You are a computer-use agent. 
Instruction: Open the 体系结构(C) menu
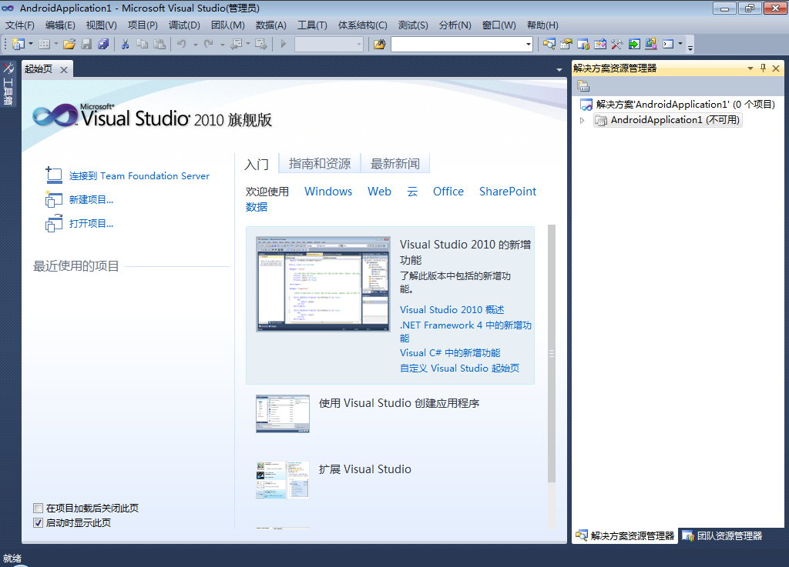pos(362,25)
